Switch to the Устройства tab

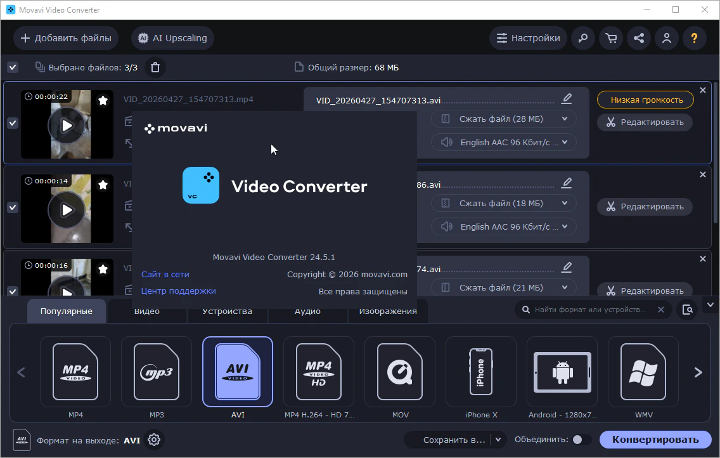click(x=228, y=311)
